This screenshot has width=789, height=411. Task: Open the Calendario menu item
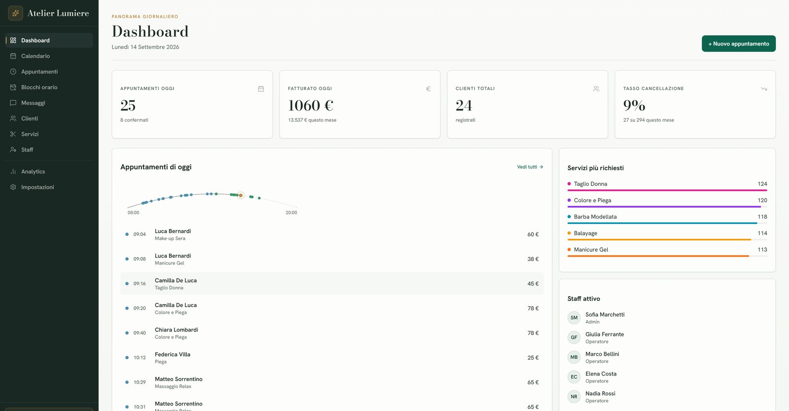[x=49, y=56]
